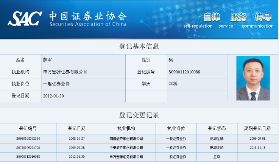Click the SAC logo in banner
Screen dimensions: 279x162
coord(25,19)
